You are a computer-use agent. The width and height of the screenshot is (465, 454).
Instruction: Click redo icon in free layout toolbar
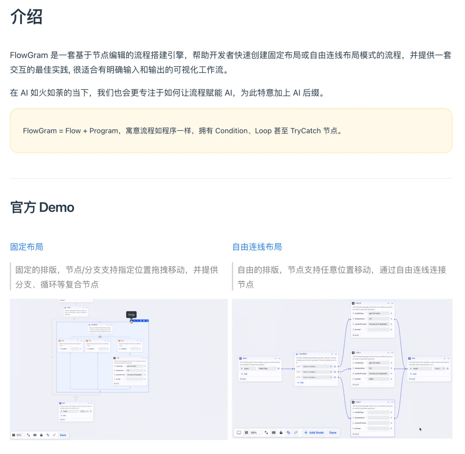point(296,432)
